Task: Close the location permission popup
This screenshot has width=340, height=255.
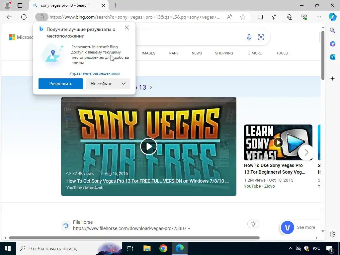Action: 127,28
